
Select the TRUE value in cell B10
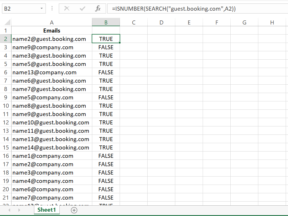tap(106, 106)
